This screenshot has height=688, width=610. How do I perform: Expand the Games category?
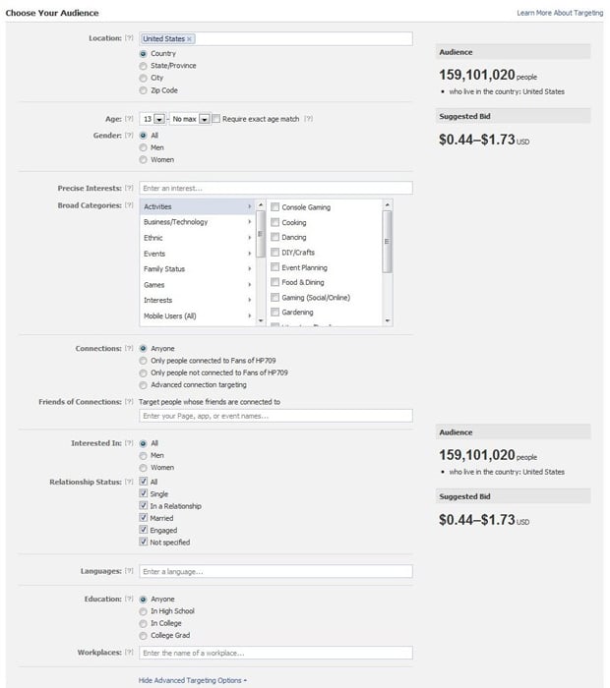coord(197,285)
